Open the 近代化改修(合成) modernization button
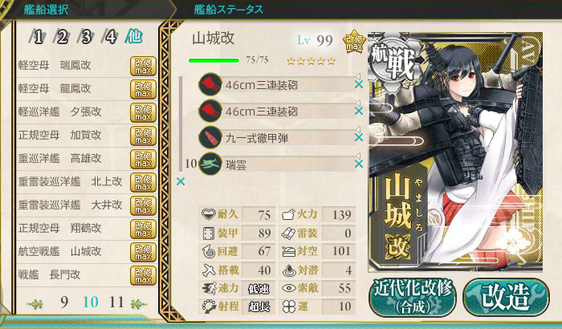The image size is (562, 329). click(x=413, y=298)
